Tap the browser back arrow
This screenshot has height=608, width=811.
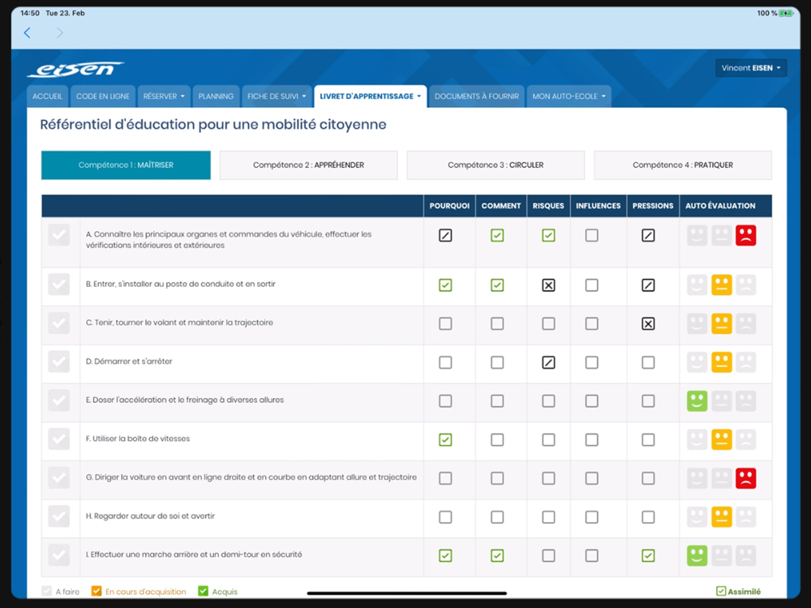[x=28, y=32]
